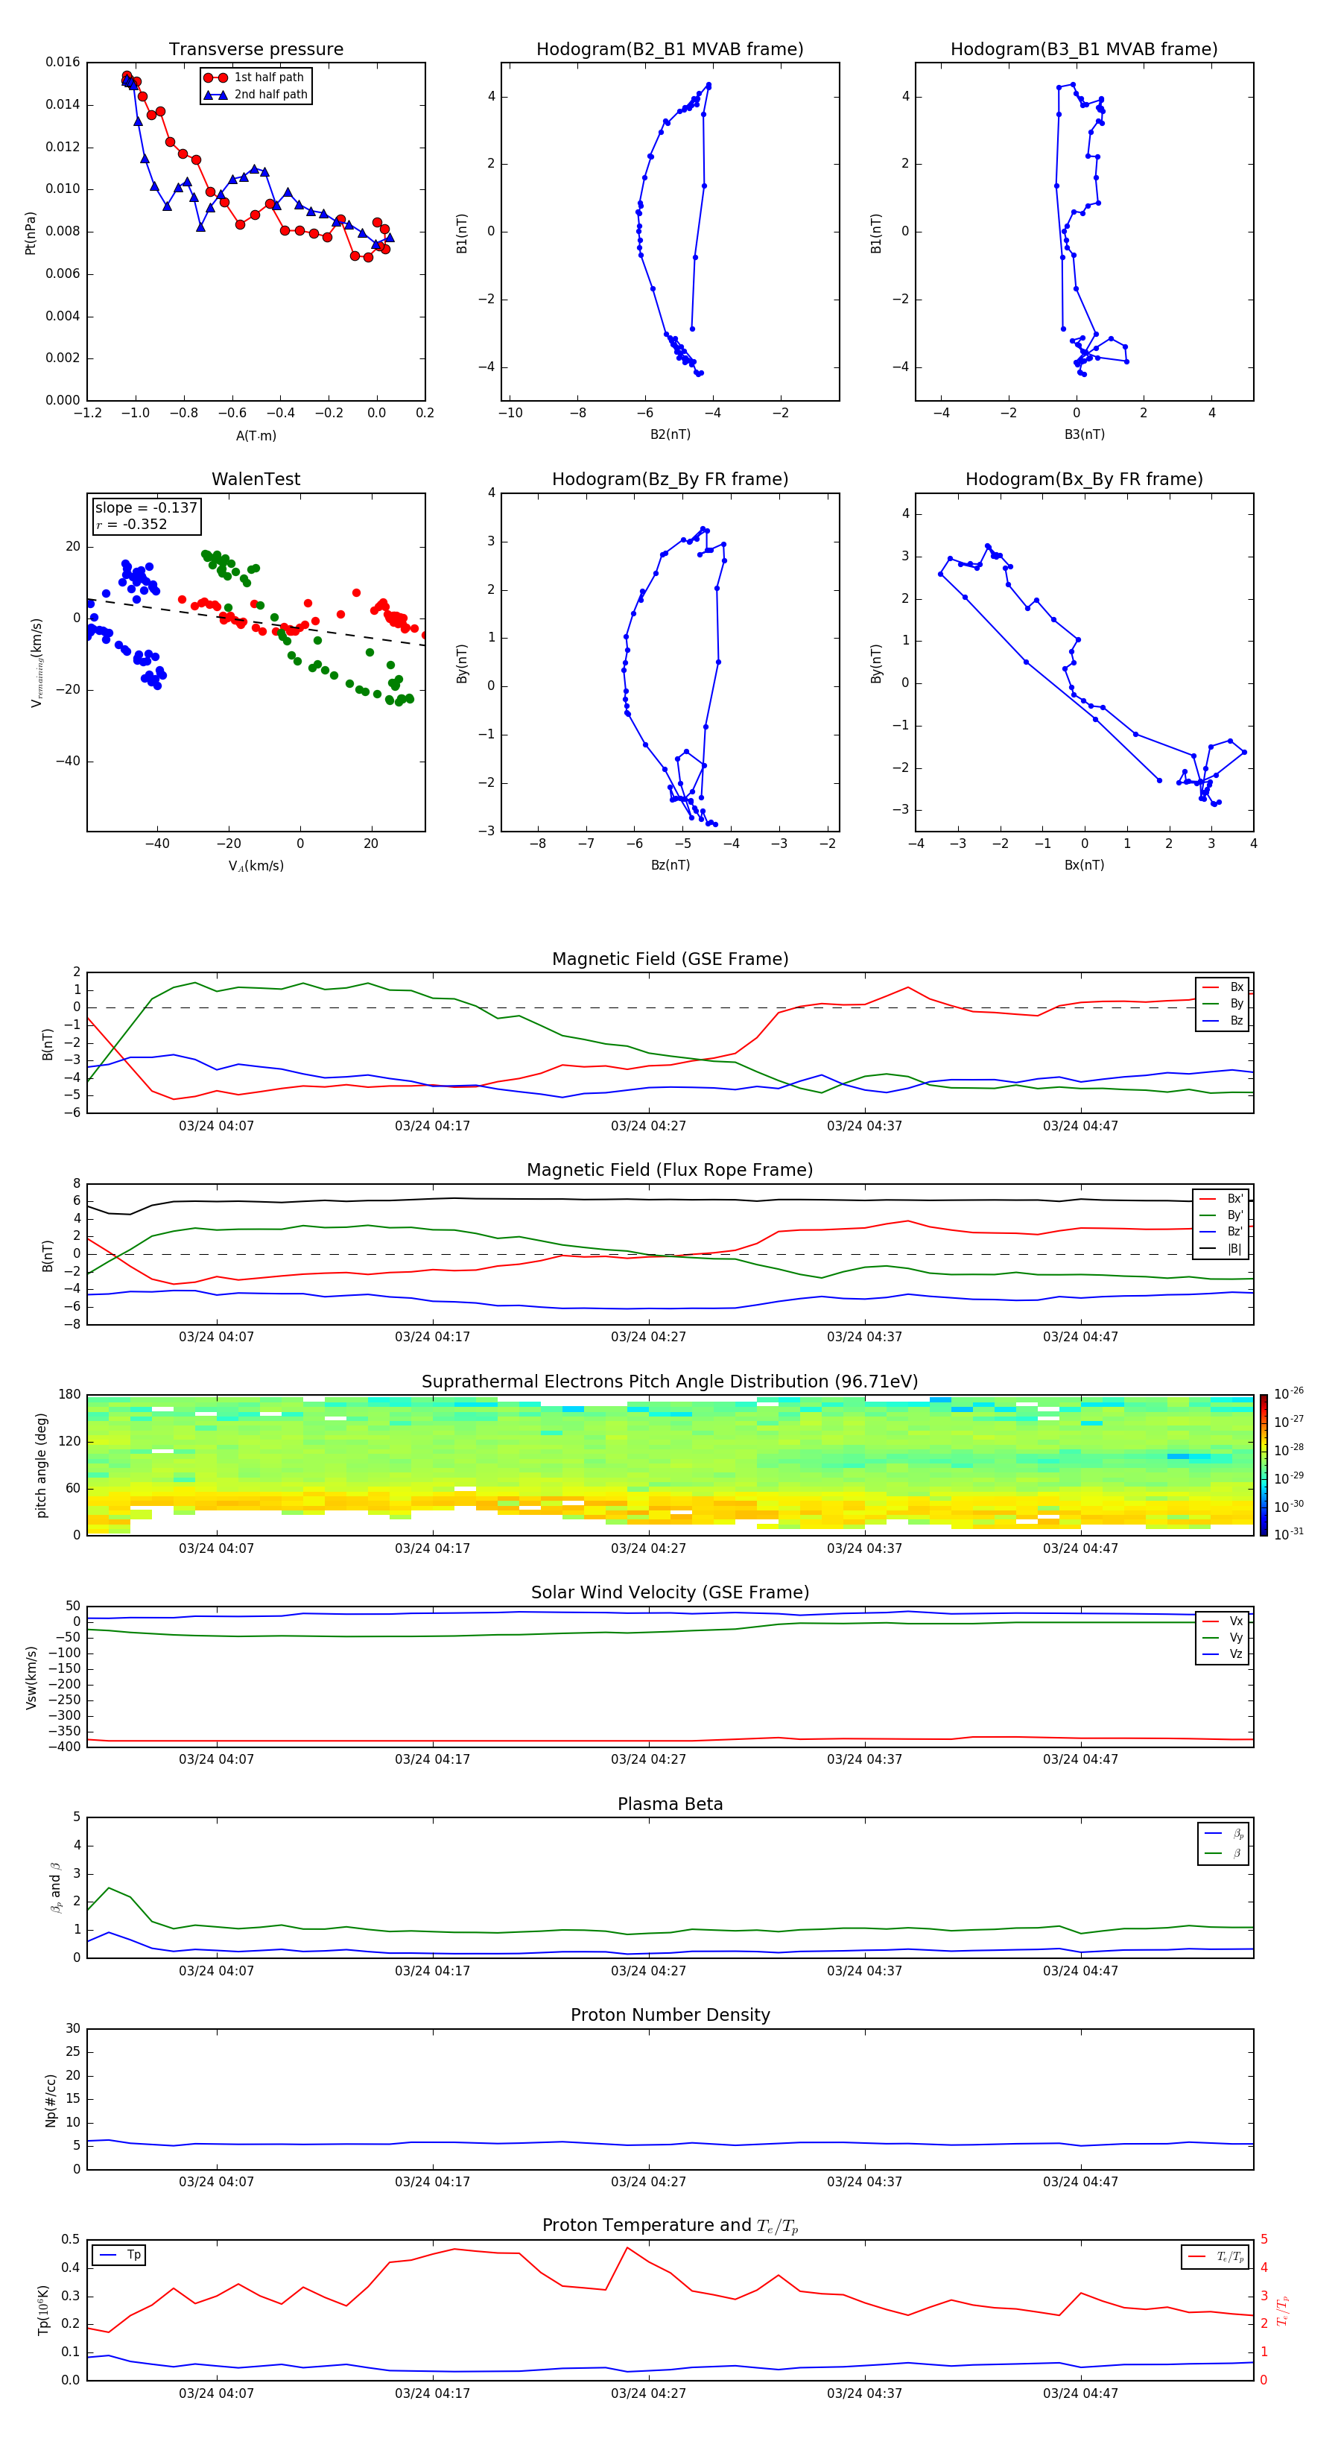
Task: Click the 'Np(#/cc)' axis label
Action: pos(50,2100)
